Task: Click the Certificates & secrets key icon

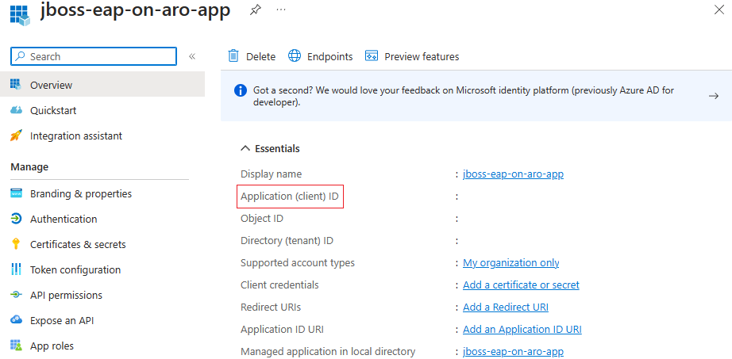Action: (16, 244)
